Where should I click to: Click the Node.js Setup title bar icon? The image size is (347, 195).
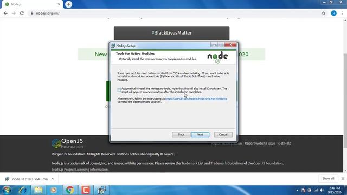point(113,45)
